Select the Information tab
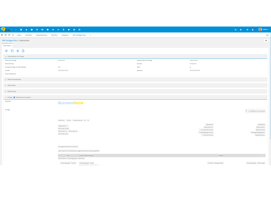Viewport: 271px width, 203px height. [x=7, y=45]
